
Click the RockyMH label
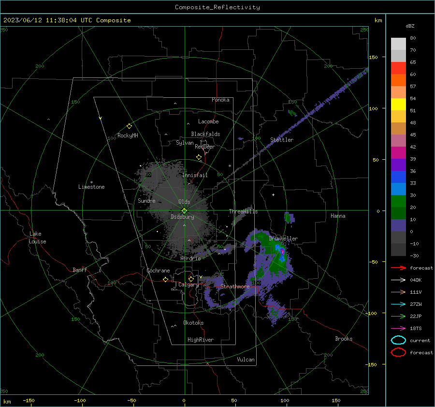click(128, 136)
